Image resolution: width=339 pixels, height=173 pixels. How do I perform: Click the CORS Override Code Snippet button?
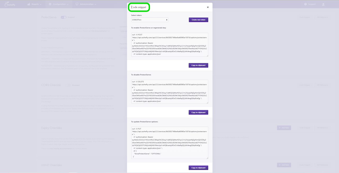point(305,85)
